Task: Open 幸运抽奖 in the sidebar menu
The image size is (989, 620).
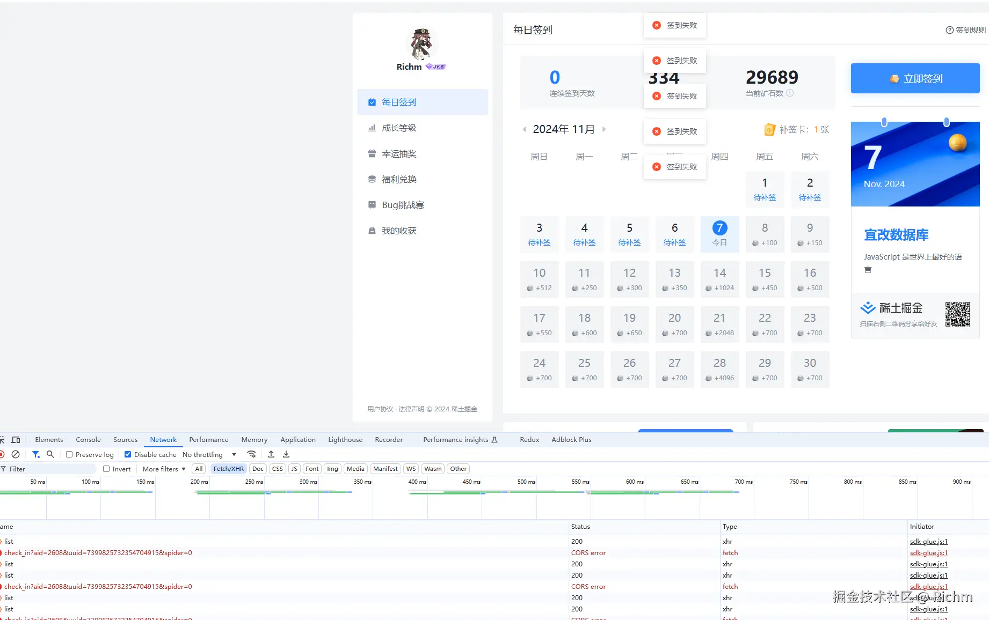Action: point(399,154)
